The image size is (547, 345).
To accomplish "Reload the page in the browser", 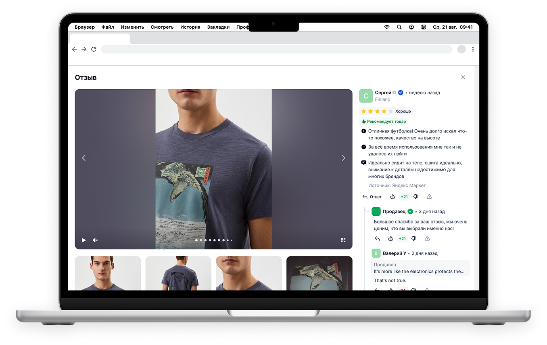I will pyautogui.click(x=94, y=49).
